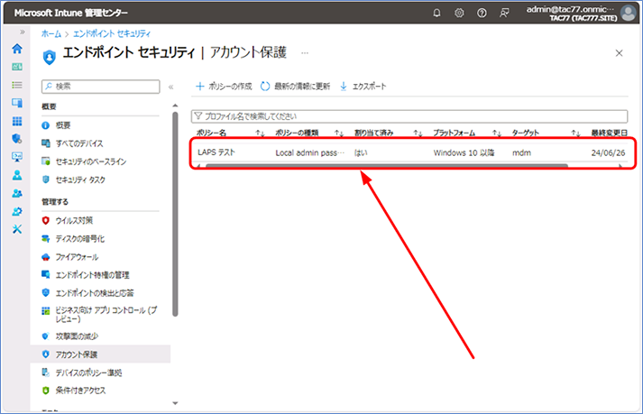The width and height of the screenshot is (643, 414).
Task: Expand the left navigation rail chevron
Action: tap(23, 32)
